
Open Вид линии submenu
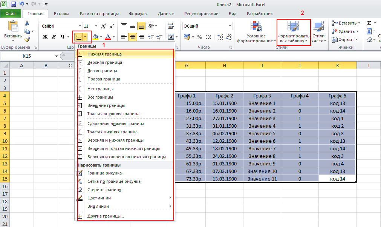[125, 206]
